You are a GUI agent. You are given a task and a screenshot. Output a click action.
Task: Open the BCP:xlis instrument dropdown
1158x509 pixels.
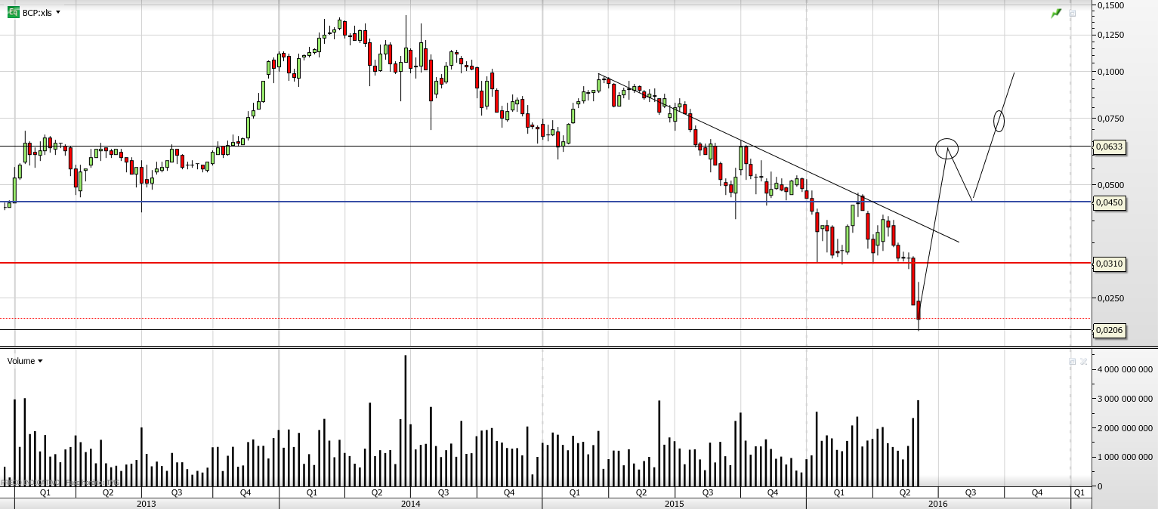59,13
